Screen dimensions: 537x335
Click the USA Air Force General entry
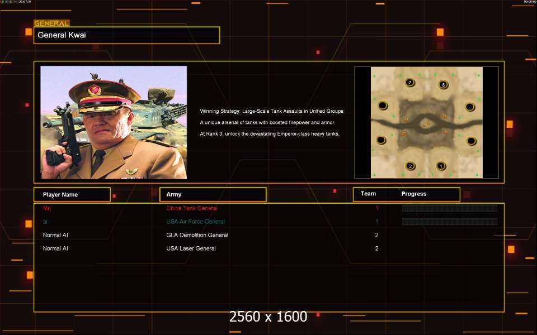coord(196,222)
